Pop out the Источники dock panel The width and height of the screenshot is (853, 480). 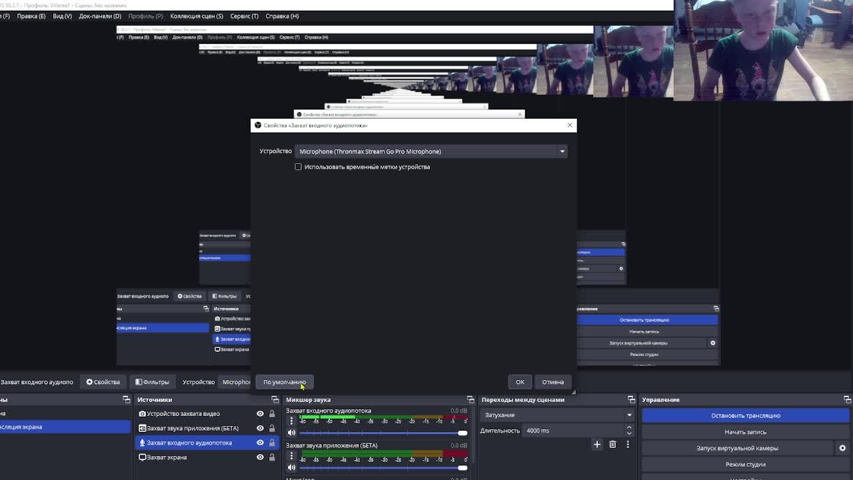(275, 400)
